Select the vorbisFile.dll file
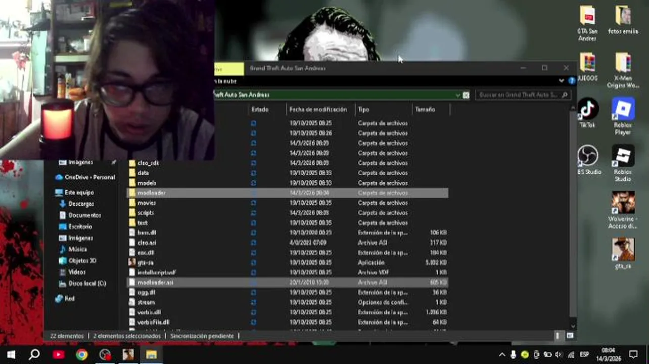The width and height of the screenshot is (649, 364). (x=153, y=322)
